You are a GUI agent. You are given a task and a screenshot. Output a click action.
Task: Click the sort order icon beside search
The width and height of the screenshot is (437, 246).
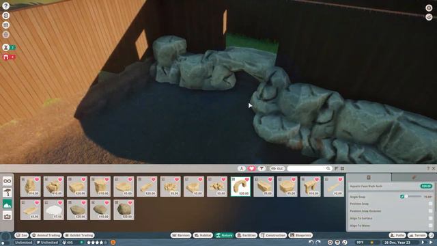click(x=337, y=169)
